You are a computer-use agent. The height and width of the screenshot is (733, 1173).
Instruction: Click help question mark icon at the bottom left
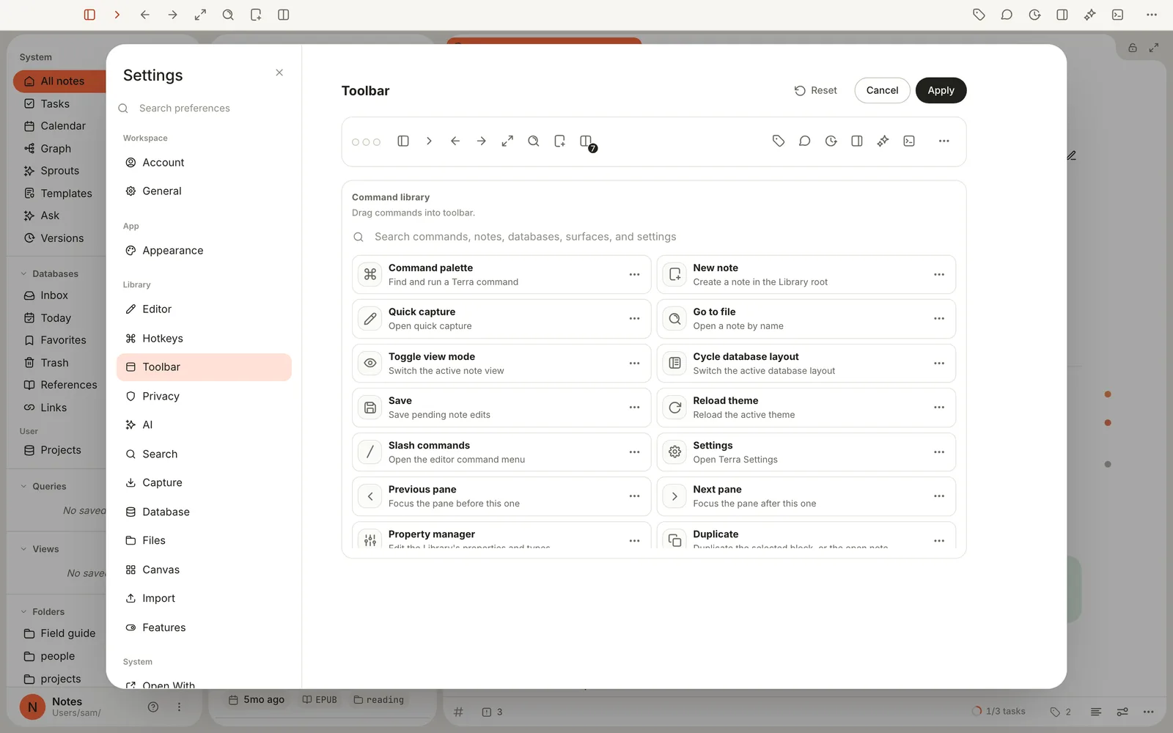click(x=153, y=707)
